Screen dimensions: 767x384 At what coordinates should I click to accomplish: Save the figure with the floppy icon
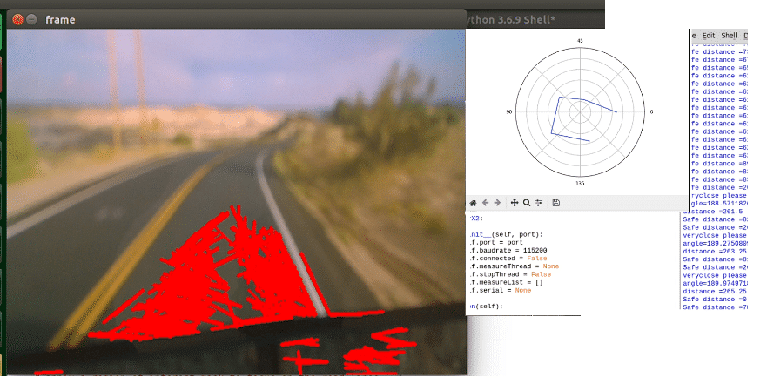(556, 202)
